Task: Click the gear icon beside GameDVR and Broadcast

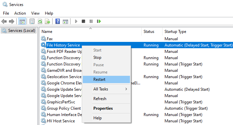Action: point(44,70)
